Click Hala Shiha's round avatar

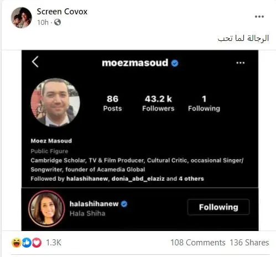46,209
